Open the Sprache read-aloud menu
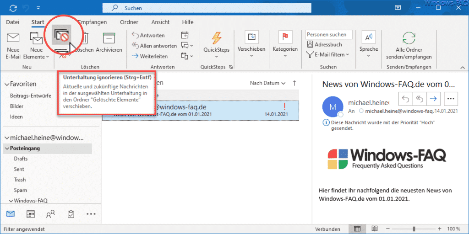Image resolution: width=469 pixels, height=234 pixels. pyautogui.click(x=369, y=44)
